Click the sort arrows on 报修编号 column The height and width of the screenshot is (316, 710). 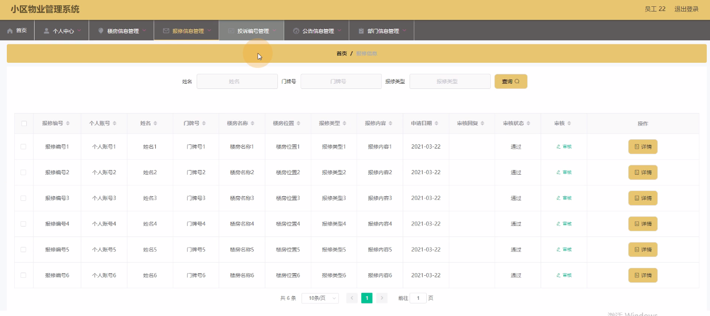click(68, 123)
